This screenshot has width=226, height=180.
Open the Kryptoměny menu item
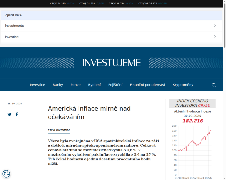183,85
